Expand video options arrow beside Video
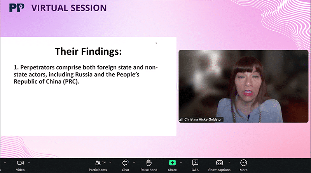Screen dimensions: 311x173 pos(29,163)
